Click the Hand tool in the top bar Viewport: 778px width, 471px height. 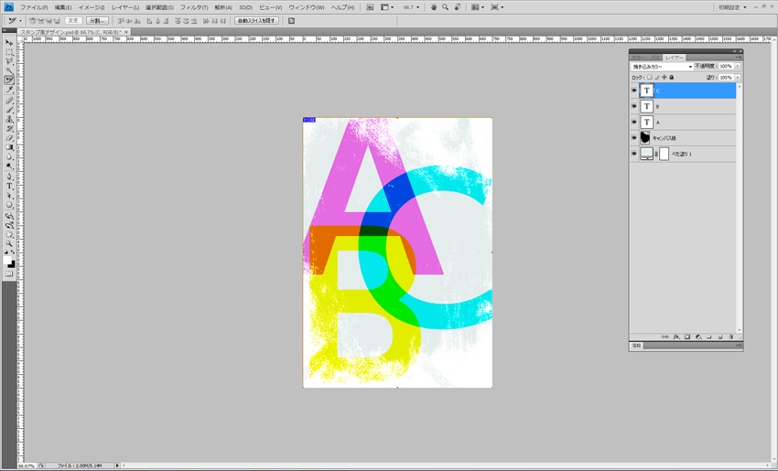click(x=434, y=7)
